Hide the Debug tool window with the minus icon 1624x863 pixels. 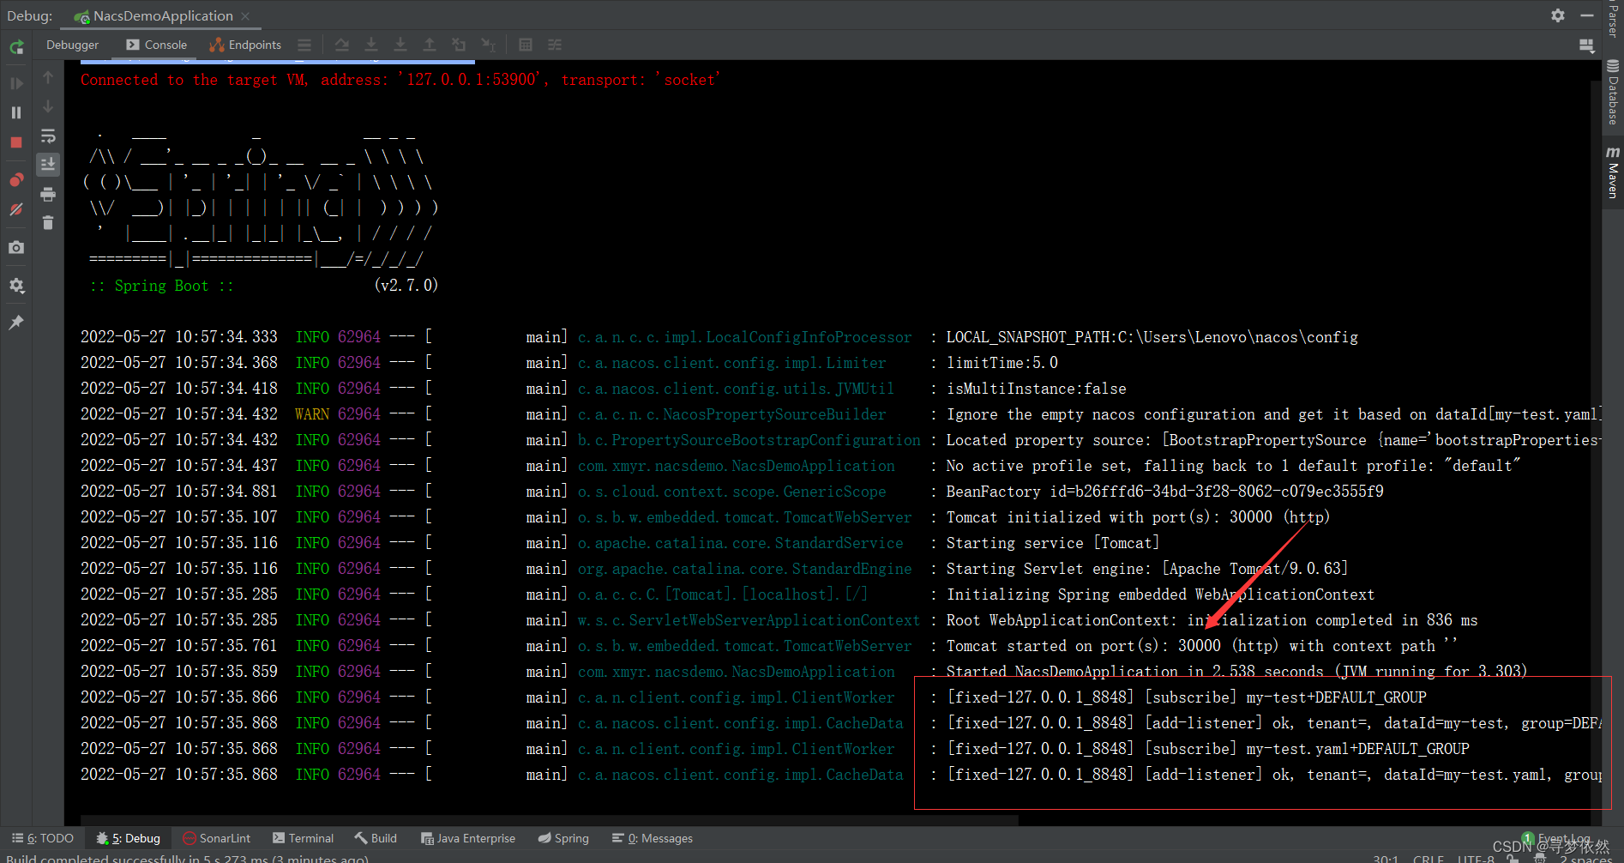(1587, 15)
